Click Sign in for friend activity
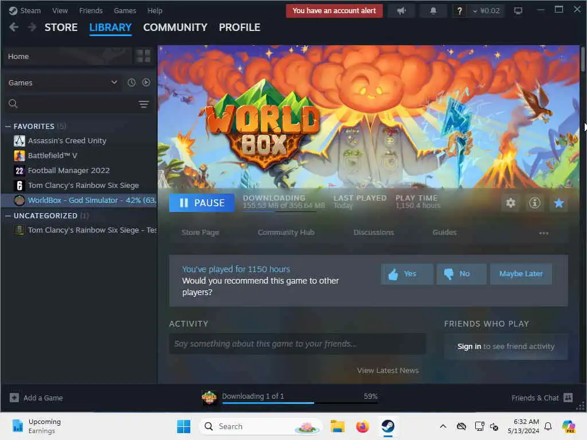 469,347
